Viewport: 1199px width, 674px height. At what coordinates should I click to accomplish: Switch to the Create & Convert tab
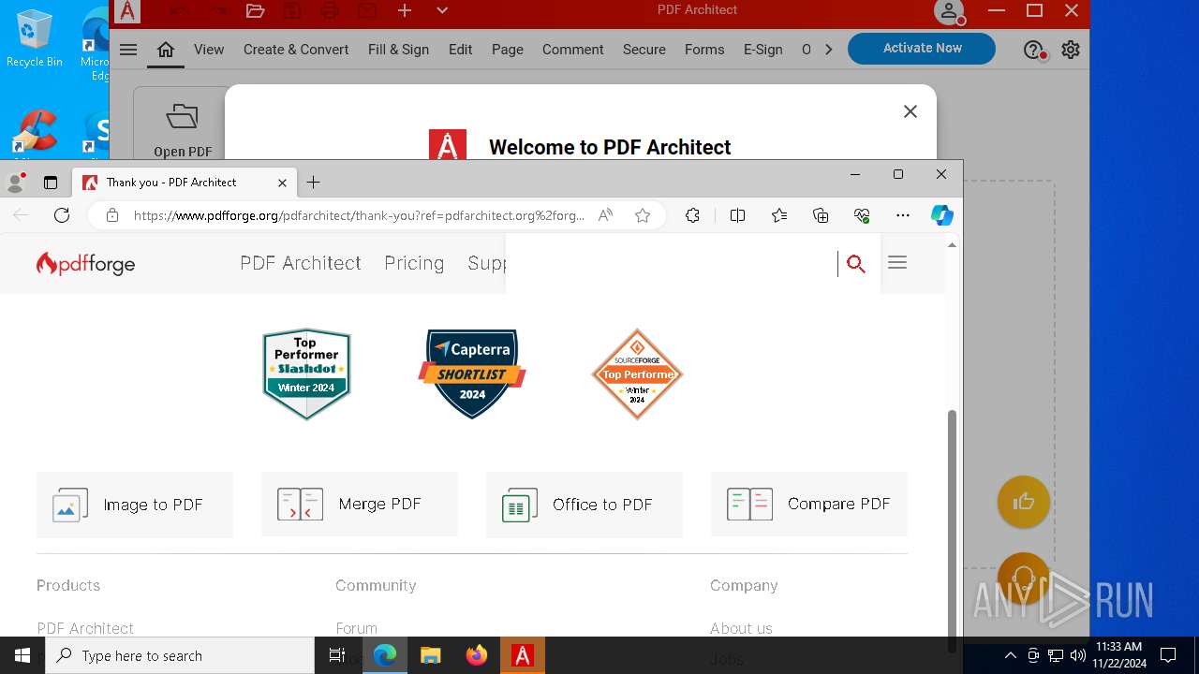(296, 50)
